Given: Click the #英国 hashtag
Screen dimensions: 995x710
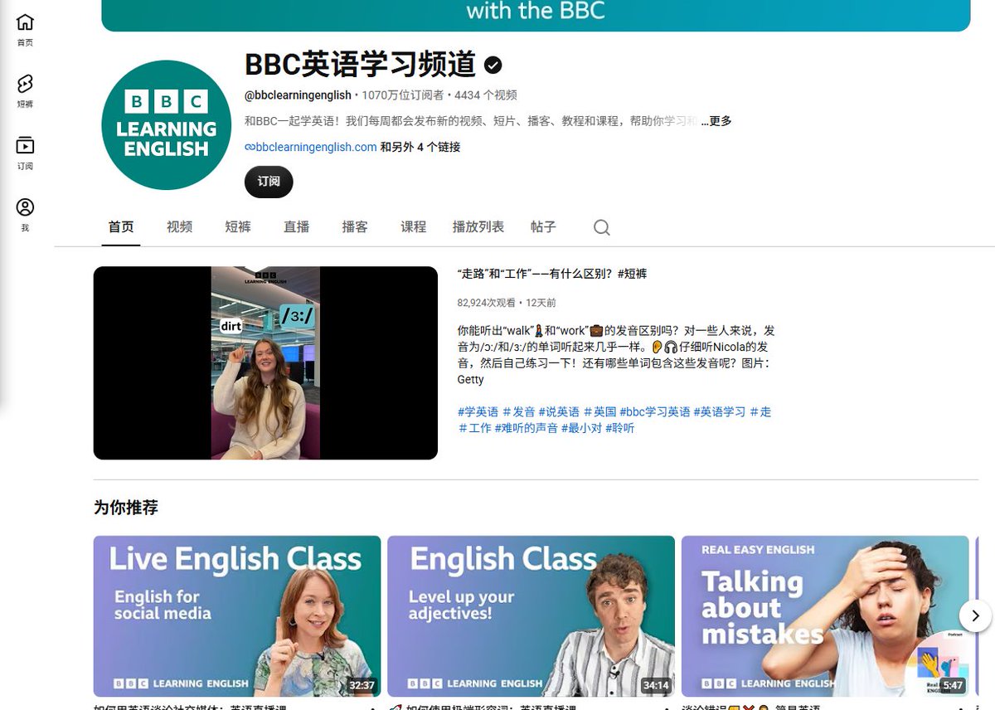Looking at the screenshot, I should [600, 411].
